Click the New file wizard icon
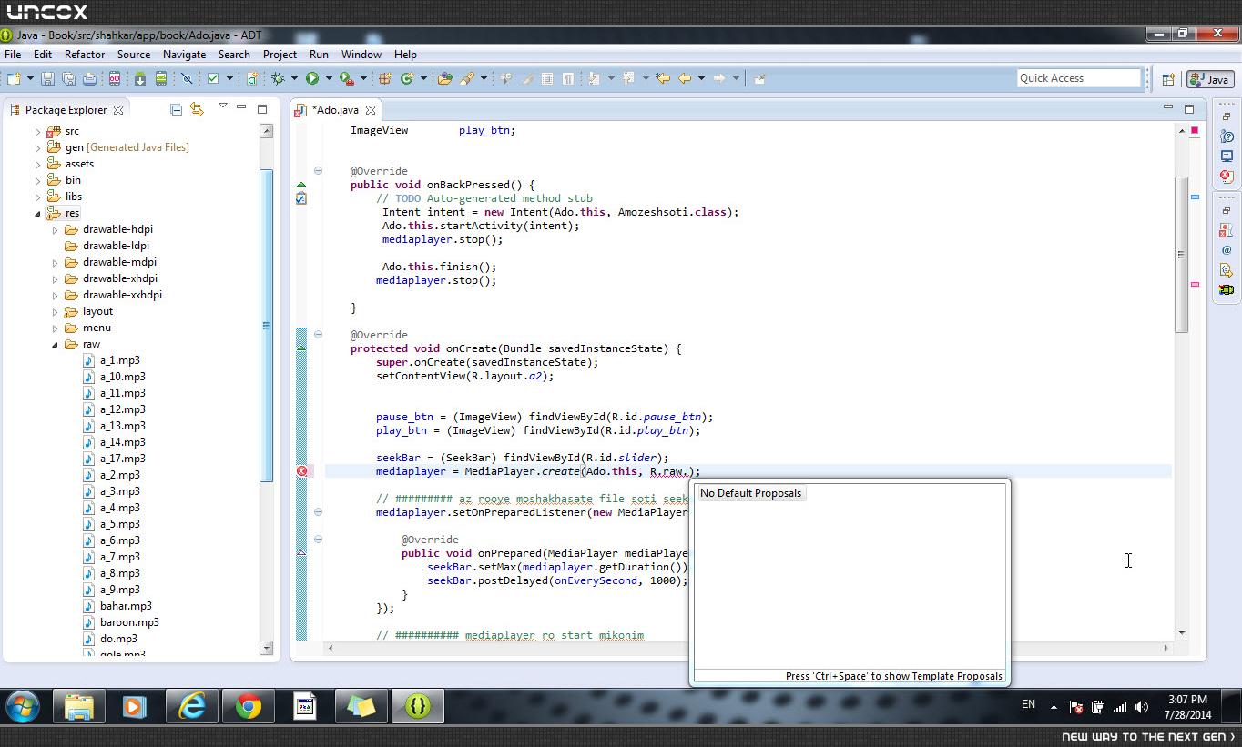Screen dimensions: 1242x747 [x=13, y=78]
